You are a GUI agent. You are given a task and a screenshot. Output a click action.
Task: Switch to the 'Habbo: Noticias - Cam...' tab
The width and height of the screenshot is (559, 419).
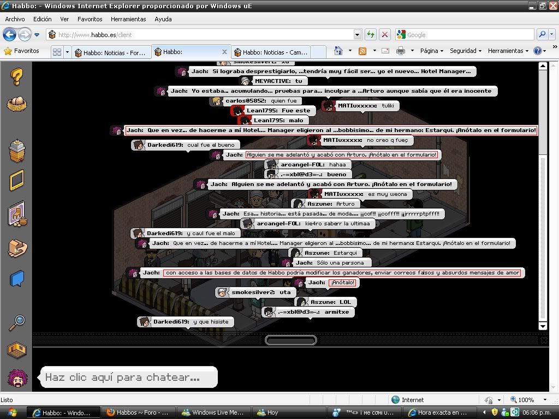(271, 52)
